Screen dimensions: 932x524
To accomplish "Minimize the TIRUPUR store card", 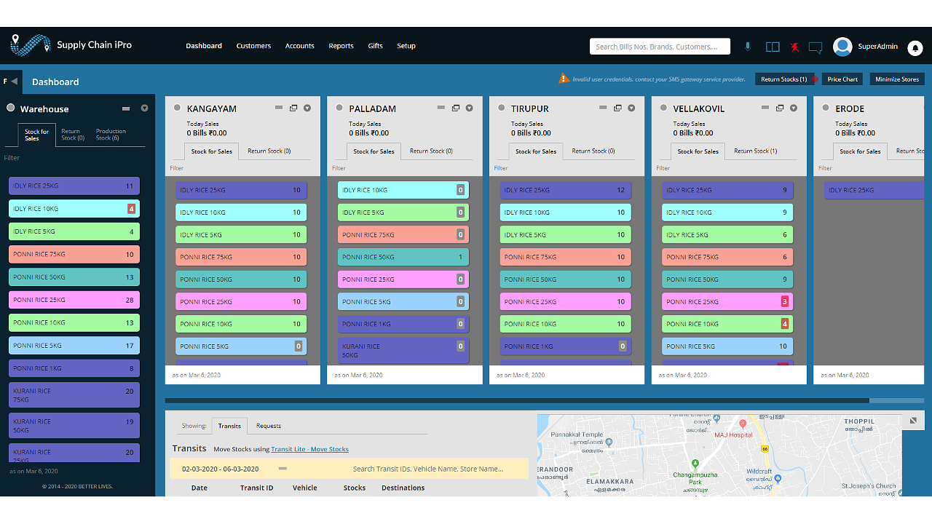I will pyautogui.click(x=604, y=108).
